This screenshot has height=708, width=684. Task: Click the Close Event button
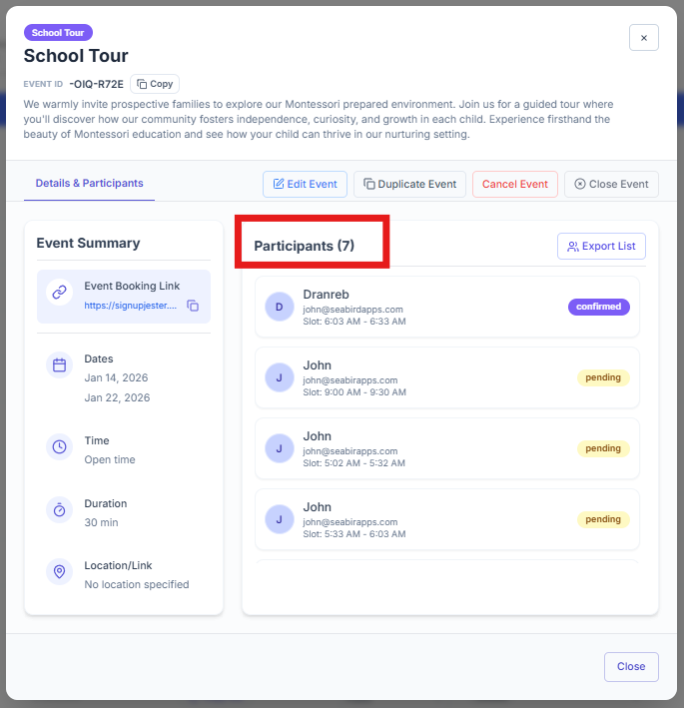(x=611, y=184)
